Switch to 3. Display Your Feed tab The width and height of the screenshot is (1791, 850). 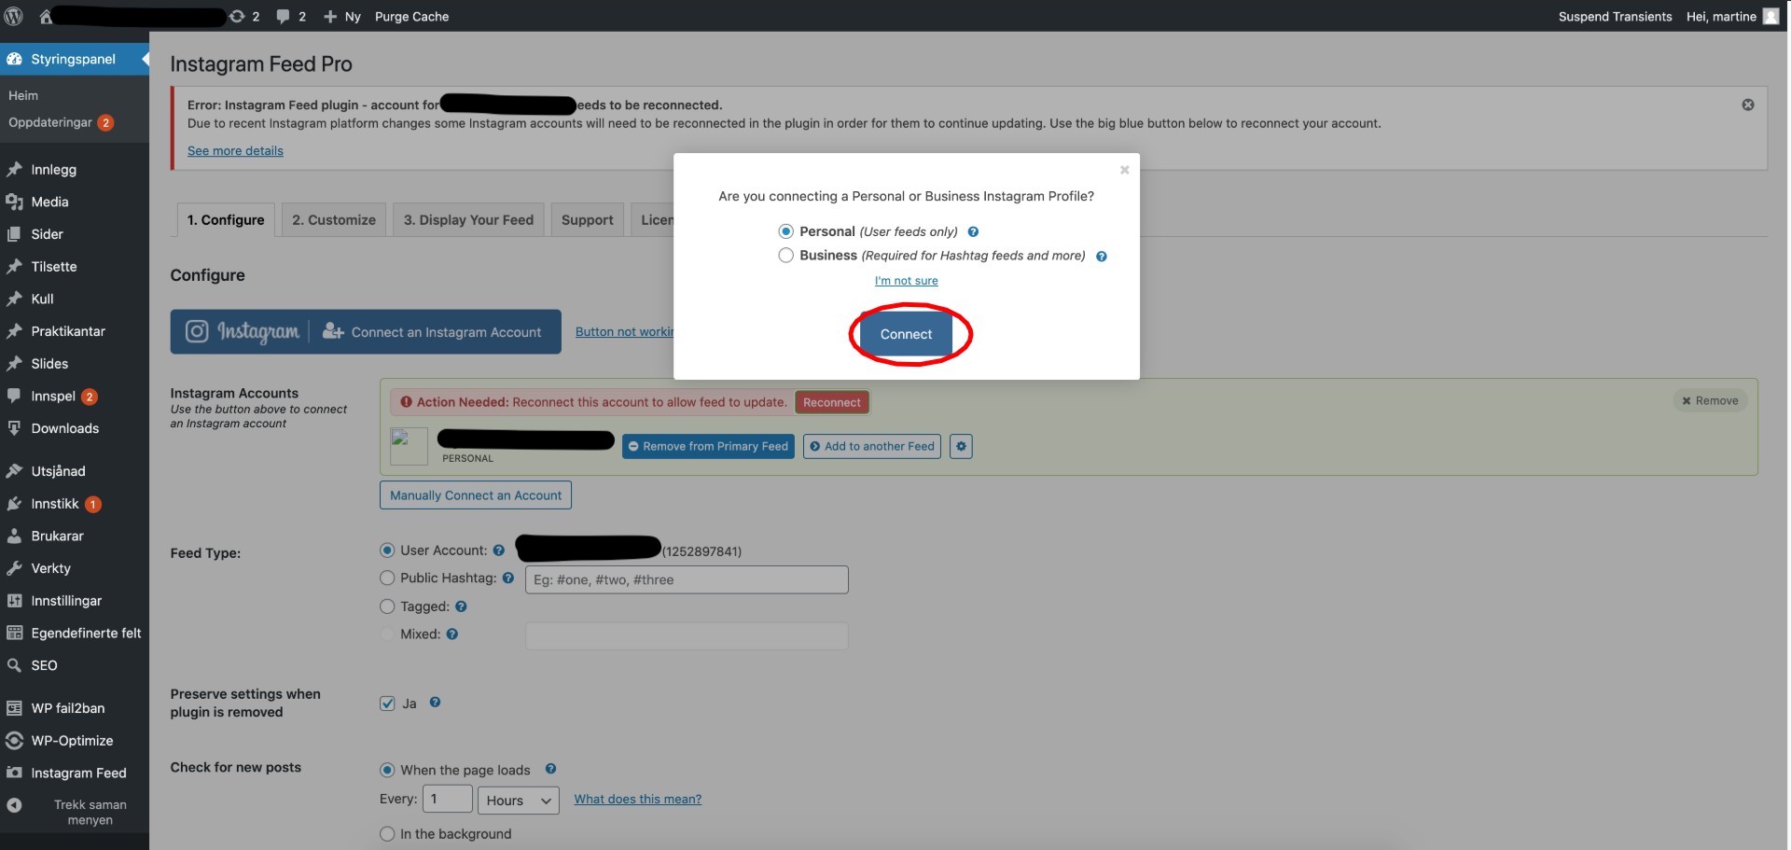pos(468,220)
